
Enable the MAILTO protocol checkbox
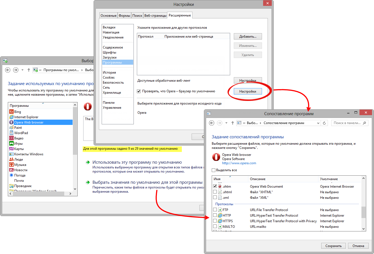point(215,227)
